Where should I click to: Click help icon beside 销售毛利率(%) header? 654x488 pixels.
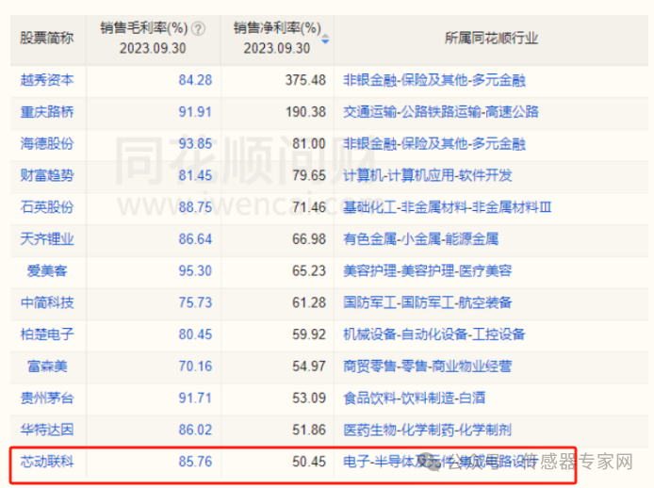(x=198, y=29)
